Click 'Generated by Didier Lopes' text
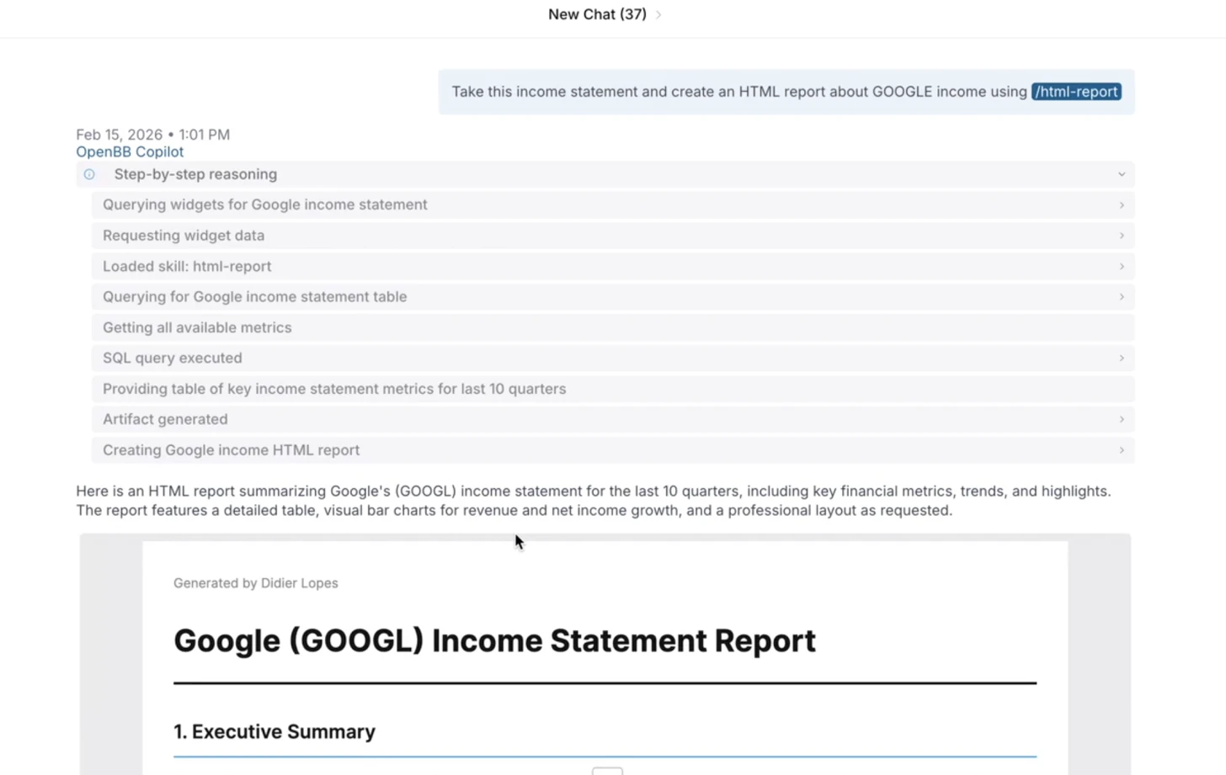The width and height of the screenshot is (1226, 775). 256,583
